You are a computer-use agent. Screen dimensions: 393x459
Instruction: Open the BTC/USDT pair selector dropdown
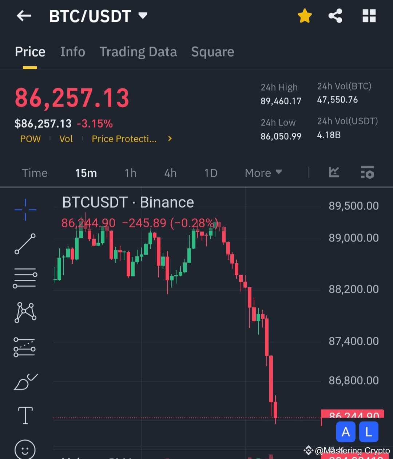[x=98, y=16]
